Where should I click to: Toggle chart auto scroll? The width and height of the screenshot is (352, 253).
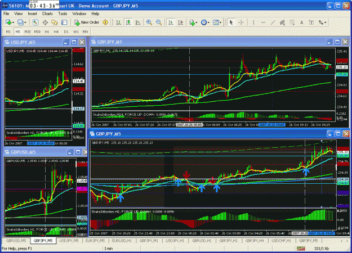pos(171,22)
